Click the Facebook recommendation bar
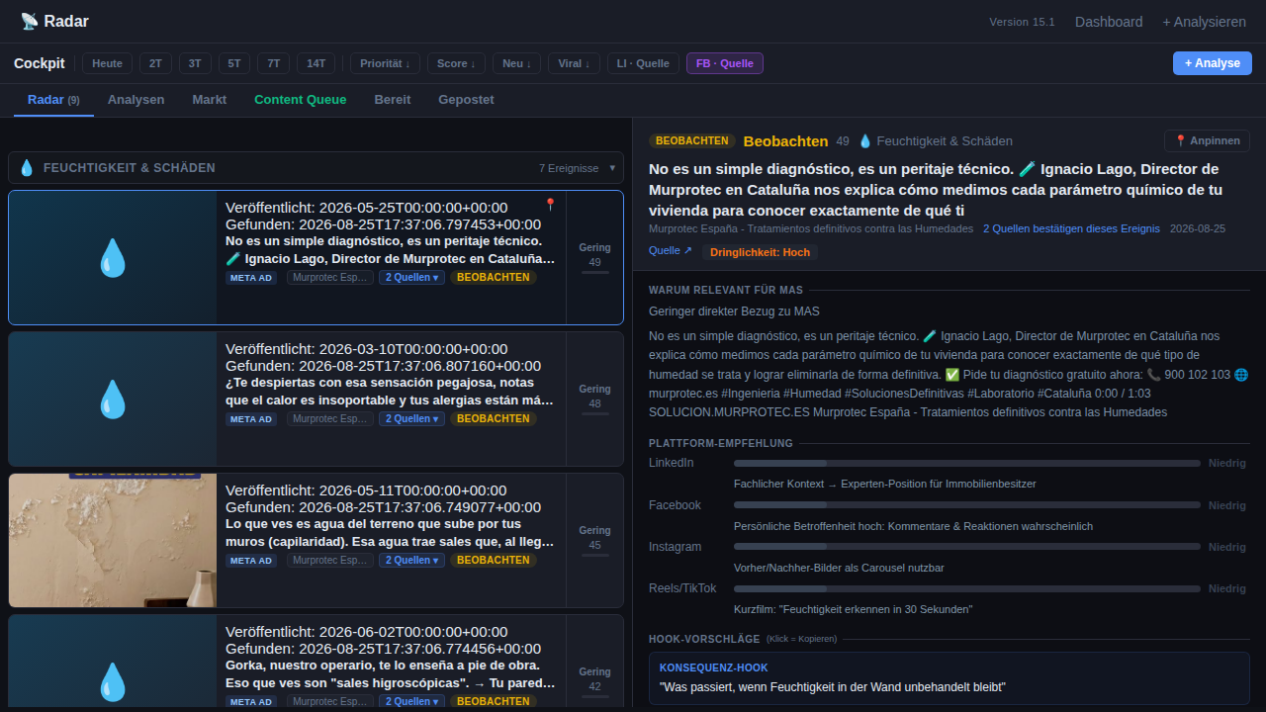Viewport: 1266px width, 712px height. click(x=967, y=505)
